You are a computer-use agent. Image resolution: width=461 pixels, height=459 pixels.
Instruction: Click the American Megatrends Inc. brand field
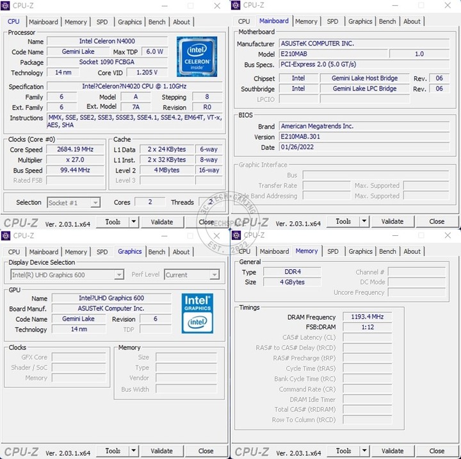click(x=364, y=126)
